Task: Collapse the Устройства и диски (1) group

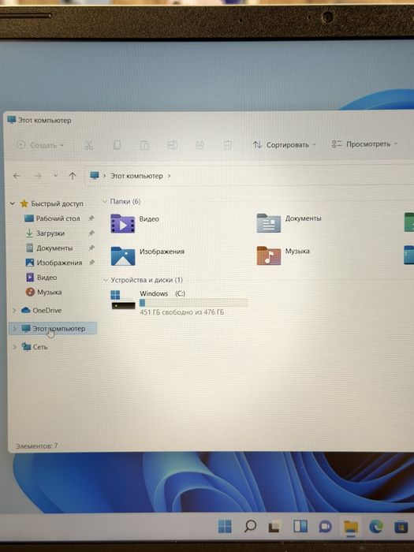Action: [x=105, y=280]
